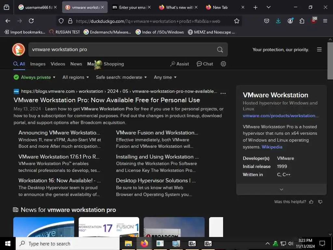
Task: Open the tracking protection shield icon
Action: coord(61,21)
